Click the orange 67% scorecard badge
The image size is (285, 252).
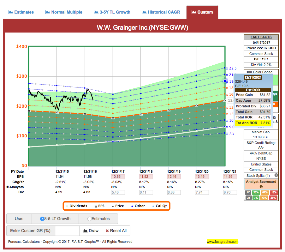coord(265,192)
